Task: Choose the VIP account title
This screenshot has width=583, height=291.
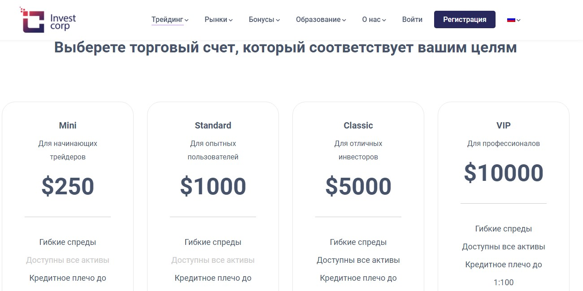Action: click(x=503, y=125)
